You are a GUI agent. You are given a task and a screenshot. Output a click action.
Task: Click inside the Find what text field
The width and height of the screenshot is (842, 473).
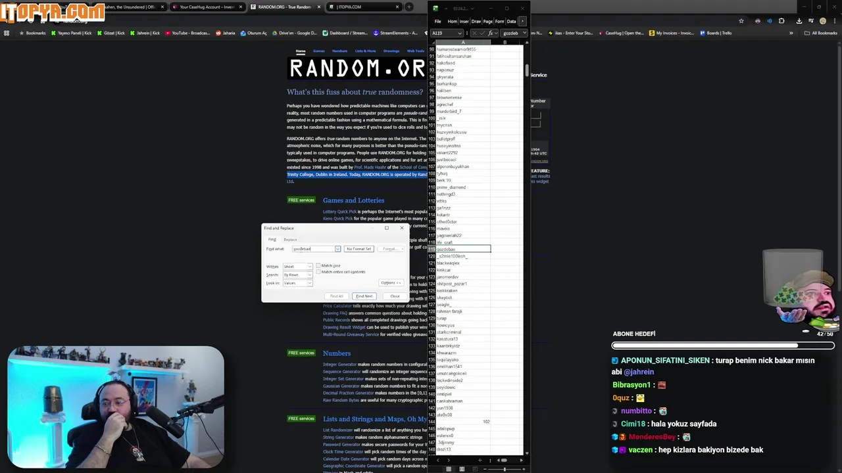pyautogui.click(x=313, y=249)
